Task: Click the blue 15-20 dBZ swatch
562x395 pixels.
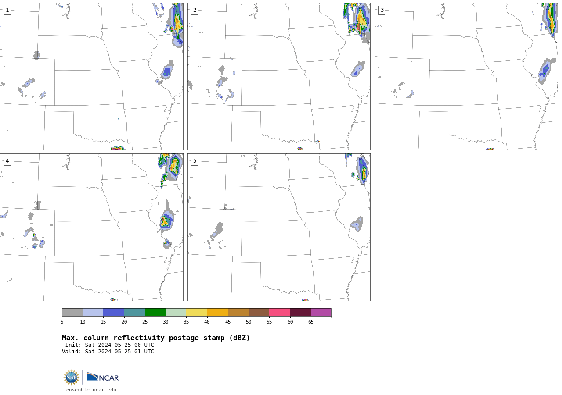Action: (x=114, y=313)
